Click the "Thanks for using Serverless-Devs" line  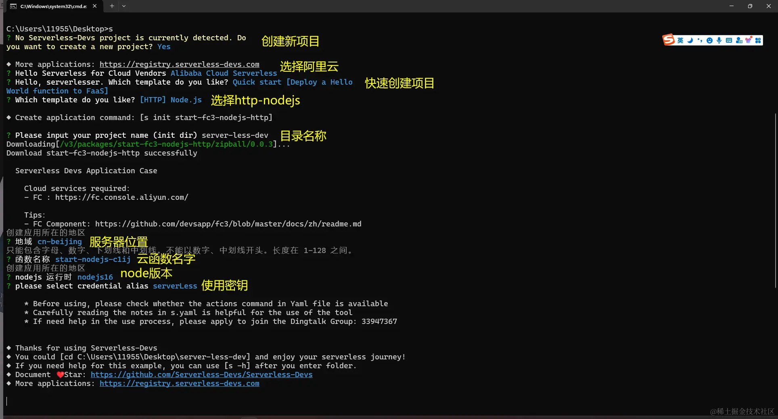(x=86, y=348)
